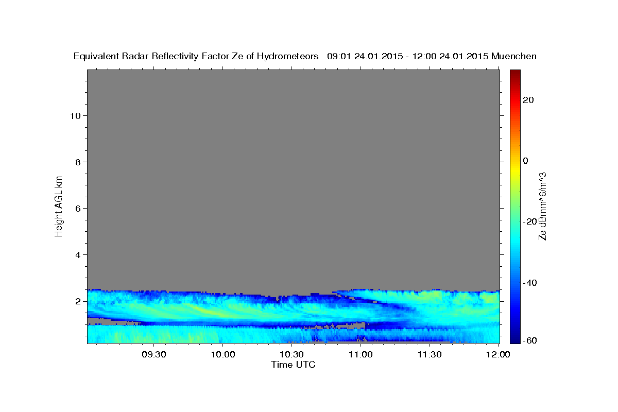Click the height tick label 10
This screenshot has height=412, width=618.
75,115
